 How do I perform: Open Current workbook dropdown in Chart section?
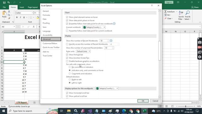tap(94, 27)
